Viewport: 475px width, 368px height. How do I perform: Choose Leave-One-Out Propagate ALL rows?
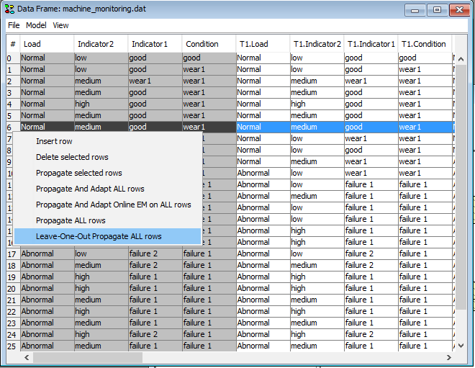pos(107,236)
